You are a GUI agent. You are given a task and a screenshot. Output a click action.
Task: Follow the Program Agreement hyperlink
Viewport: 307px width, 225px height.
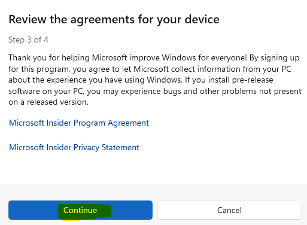point(79,123)
